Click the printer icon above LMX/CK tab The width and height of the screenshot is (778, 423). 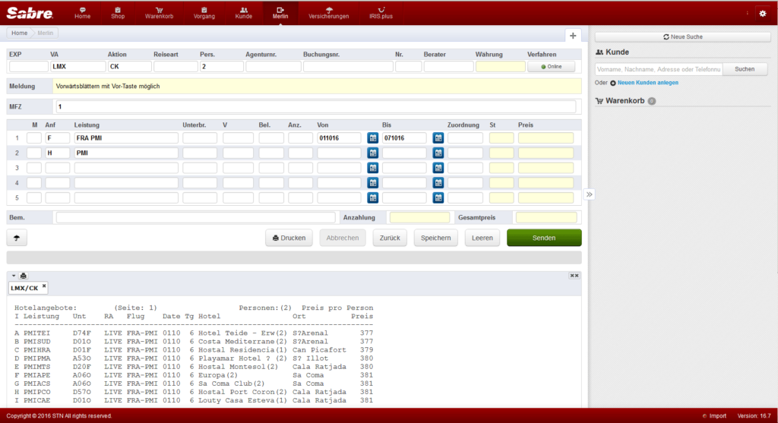pyautogui.click(x=24, y=276)
